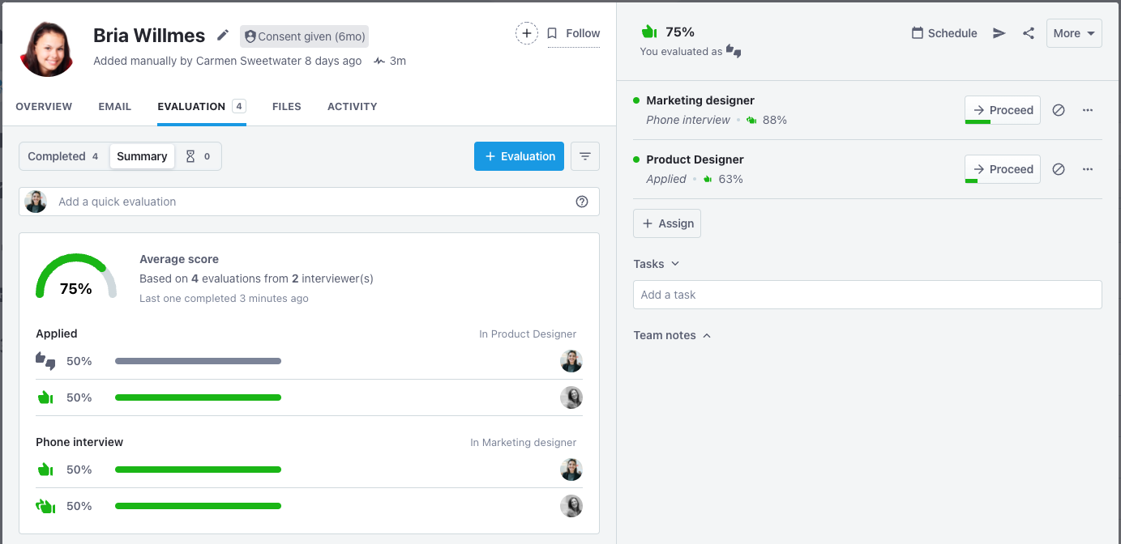Switch to Completed evaluations view
The height and width of the screenshot is (544, 1121).
click(x=62, y=156)
